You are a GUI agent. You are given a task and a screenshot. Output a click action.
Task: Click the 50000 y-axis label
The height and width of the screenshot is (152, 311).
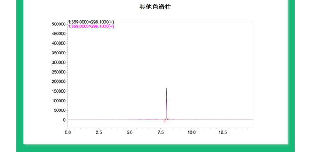click(60, 111)
